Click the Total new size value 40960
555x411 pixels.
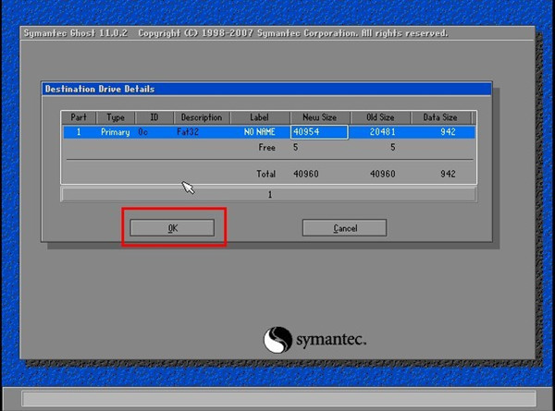(308, 174)
